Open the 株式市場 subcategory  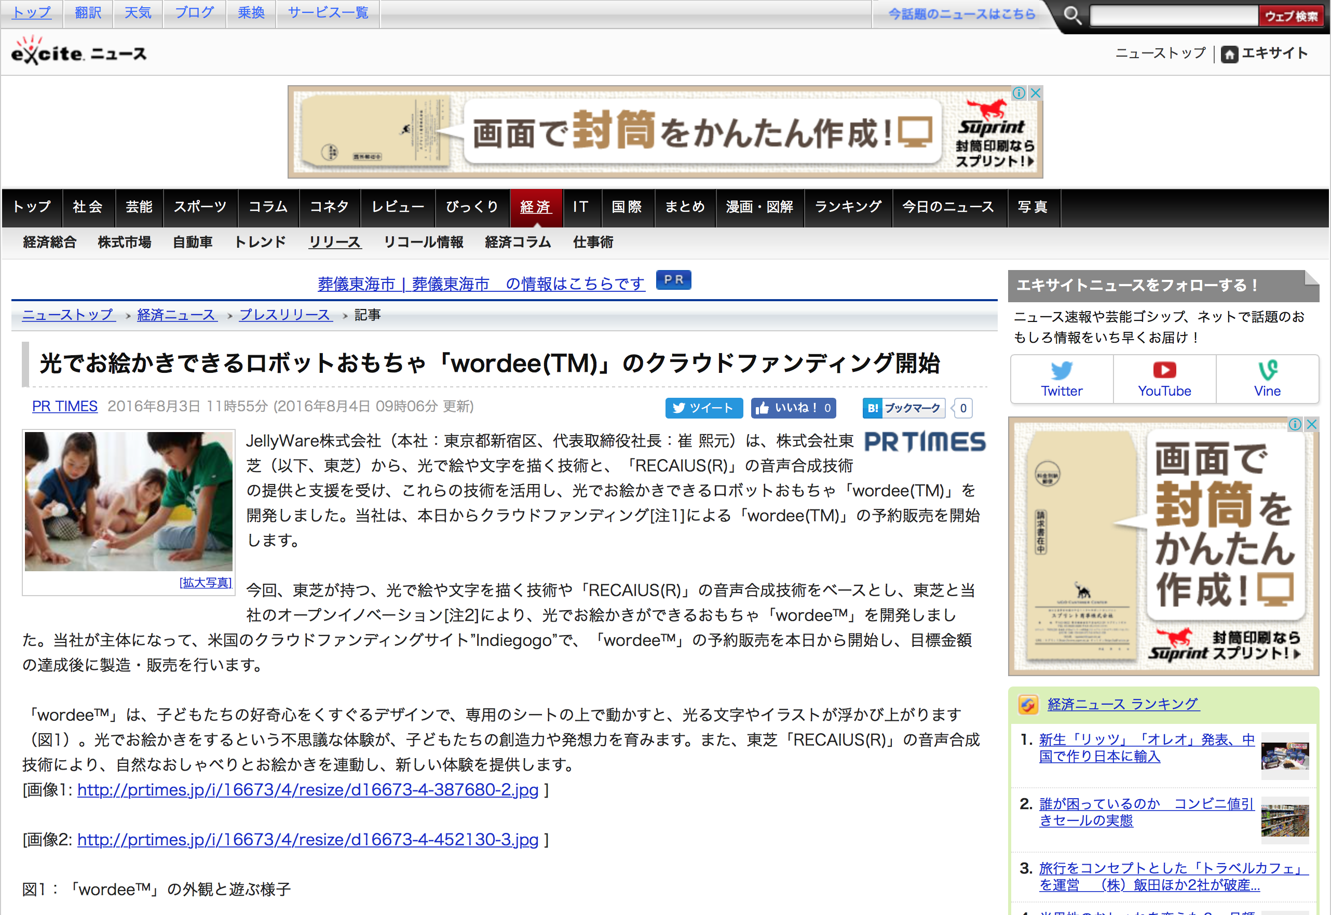[x=125, y=243]
